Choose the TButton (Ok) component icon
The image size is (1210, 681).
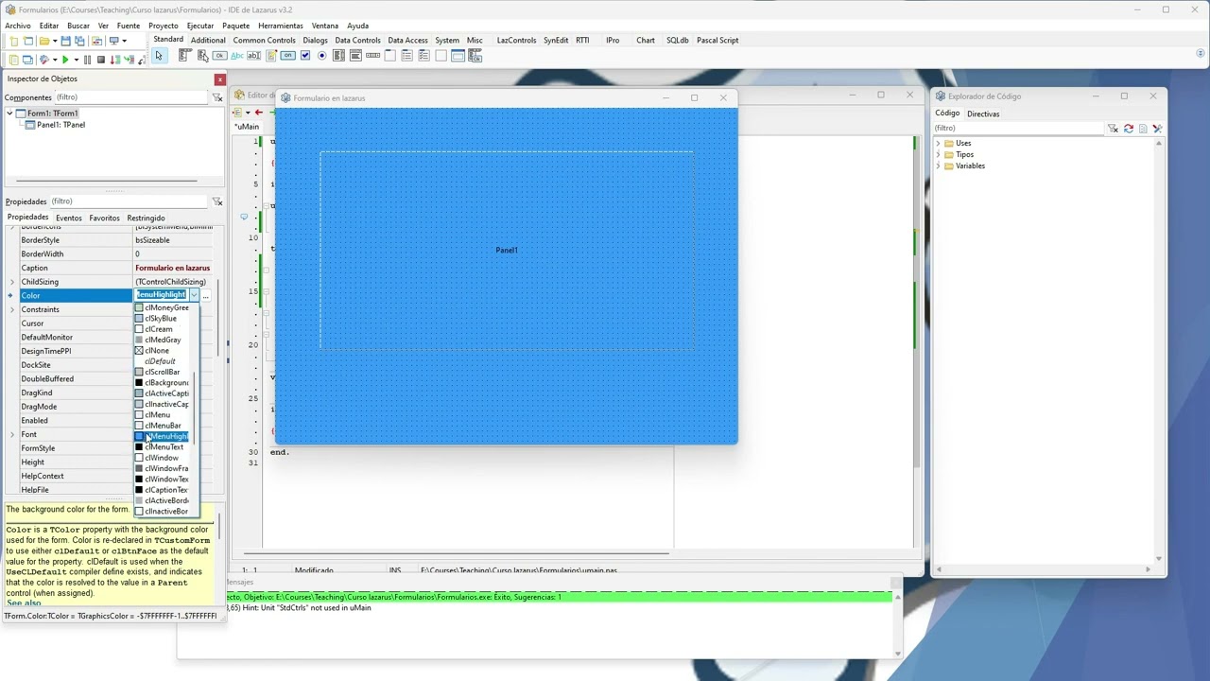click(219, 56)
